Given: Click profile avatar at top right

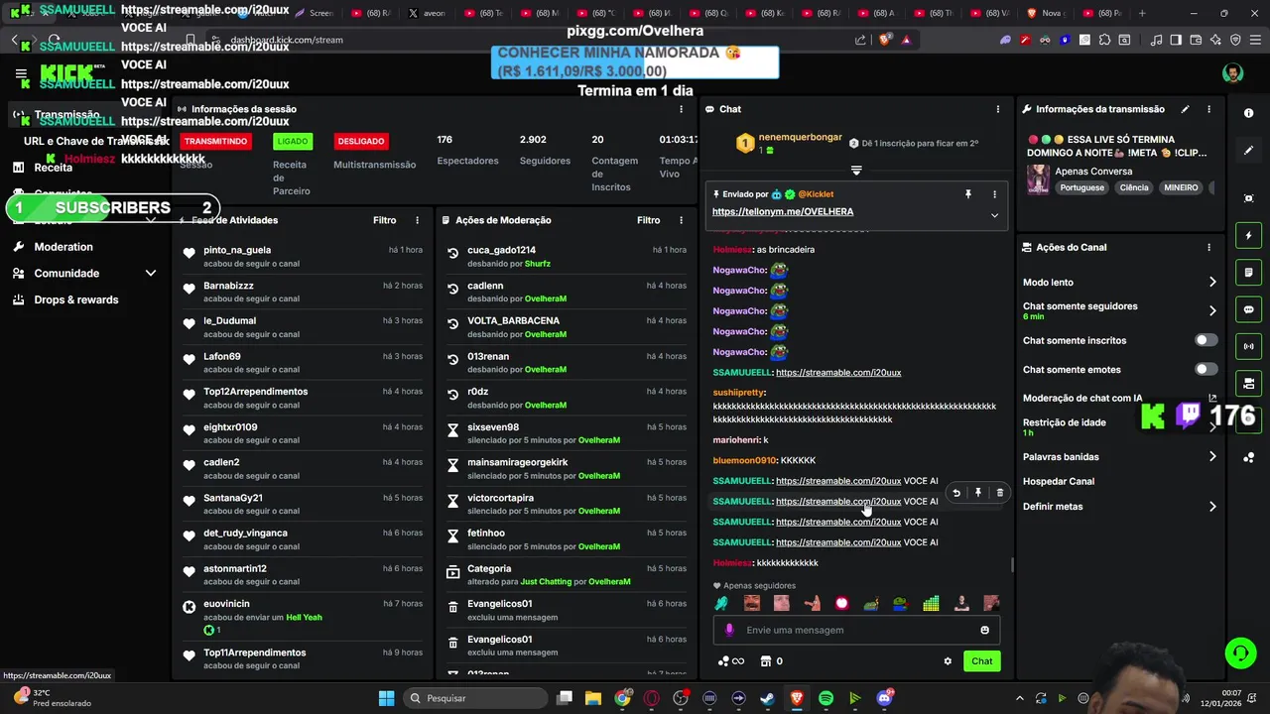Looking at the screenshot, I should [1232, 73].
